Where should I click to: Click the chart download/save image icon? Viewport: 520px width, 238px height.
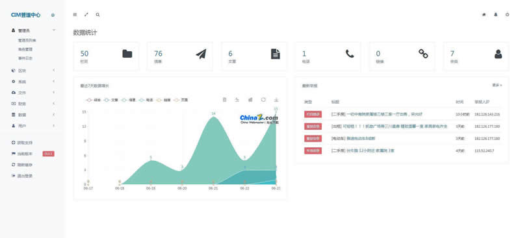[x=276, y=100]
